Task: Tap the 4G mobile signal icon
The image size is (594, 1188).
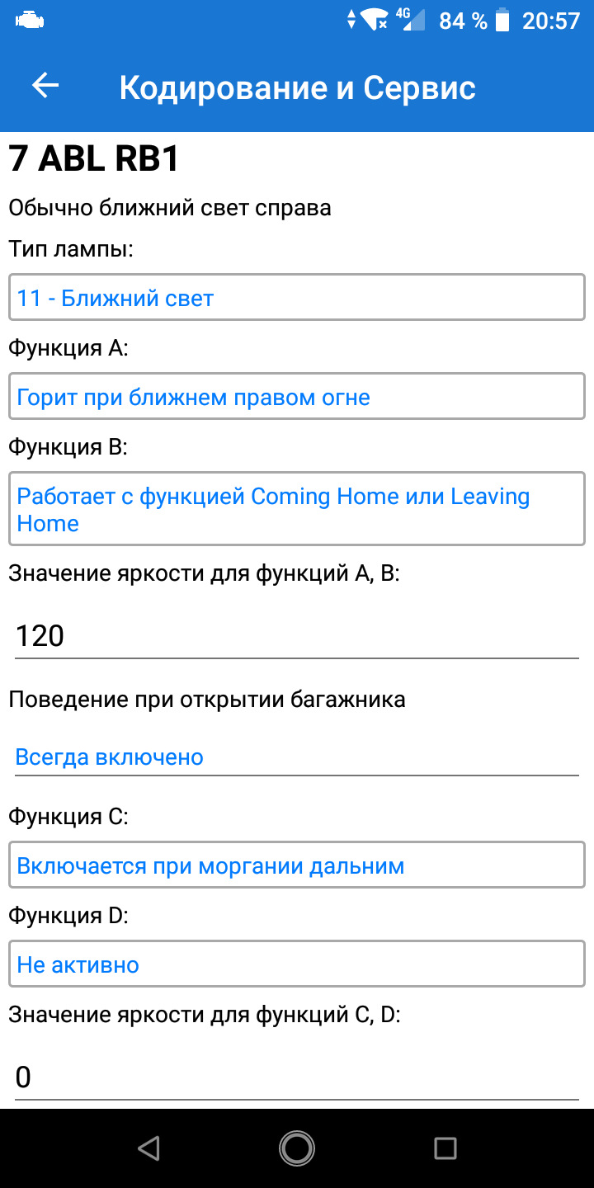Action: (411, 20)
